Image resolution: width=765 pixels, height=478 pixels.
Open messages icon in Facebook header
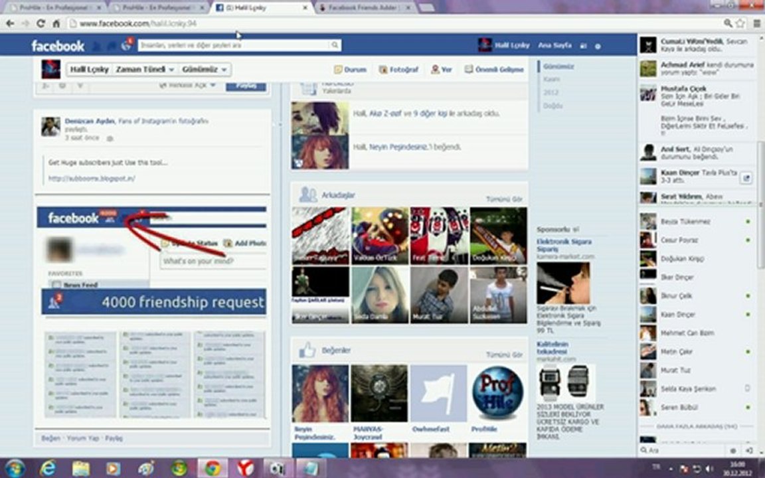(112, 46)
